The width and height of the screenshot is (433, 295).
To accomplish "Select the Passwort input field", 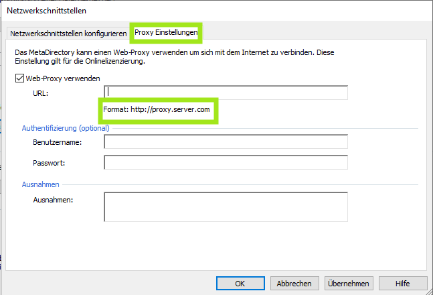I will click(226, 163).
